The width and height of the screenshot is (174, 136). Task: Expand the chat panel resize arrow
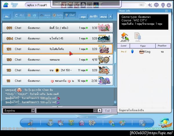pyautogui.click(x=57, y=107)
